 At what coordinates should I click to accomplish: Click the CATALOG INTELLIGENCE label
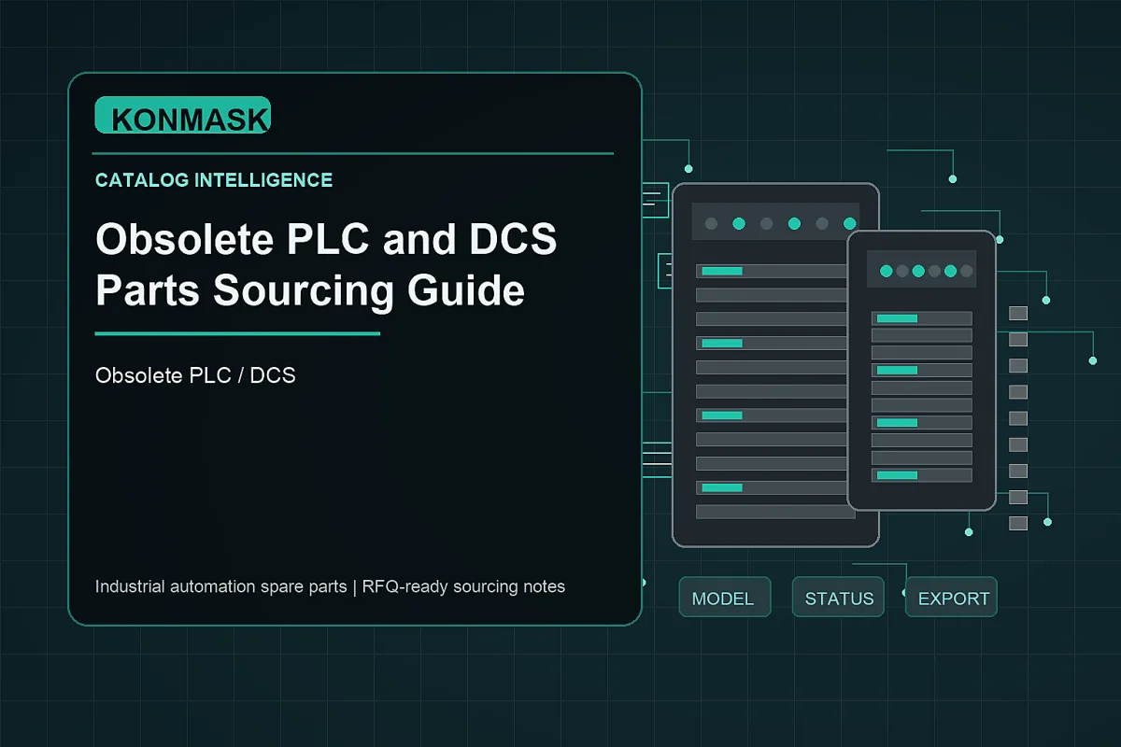click(214, 180)
